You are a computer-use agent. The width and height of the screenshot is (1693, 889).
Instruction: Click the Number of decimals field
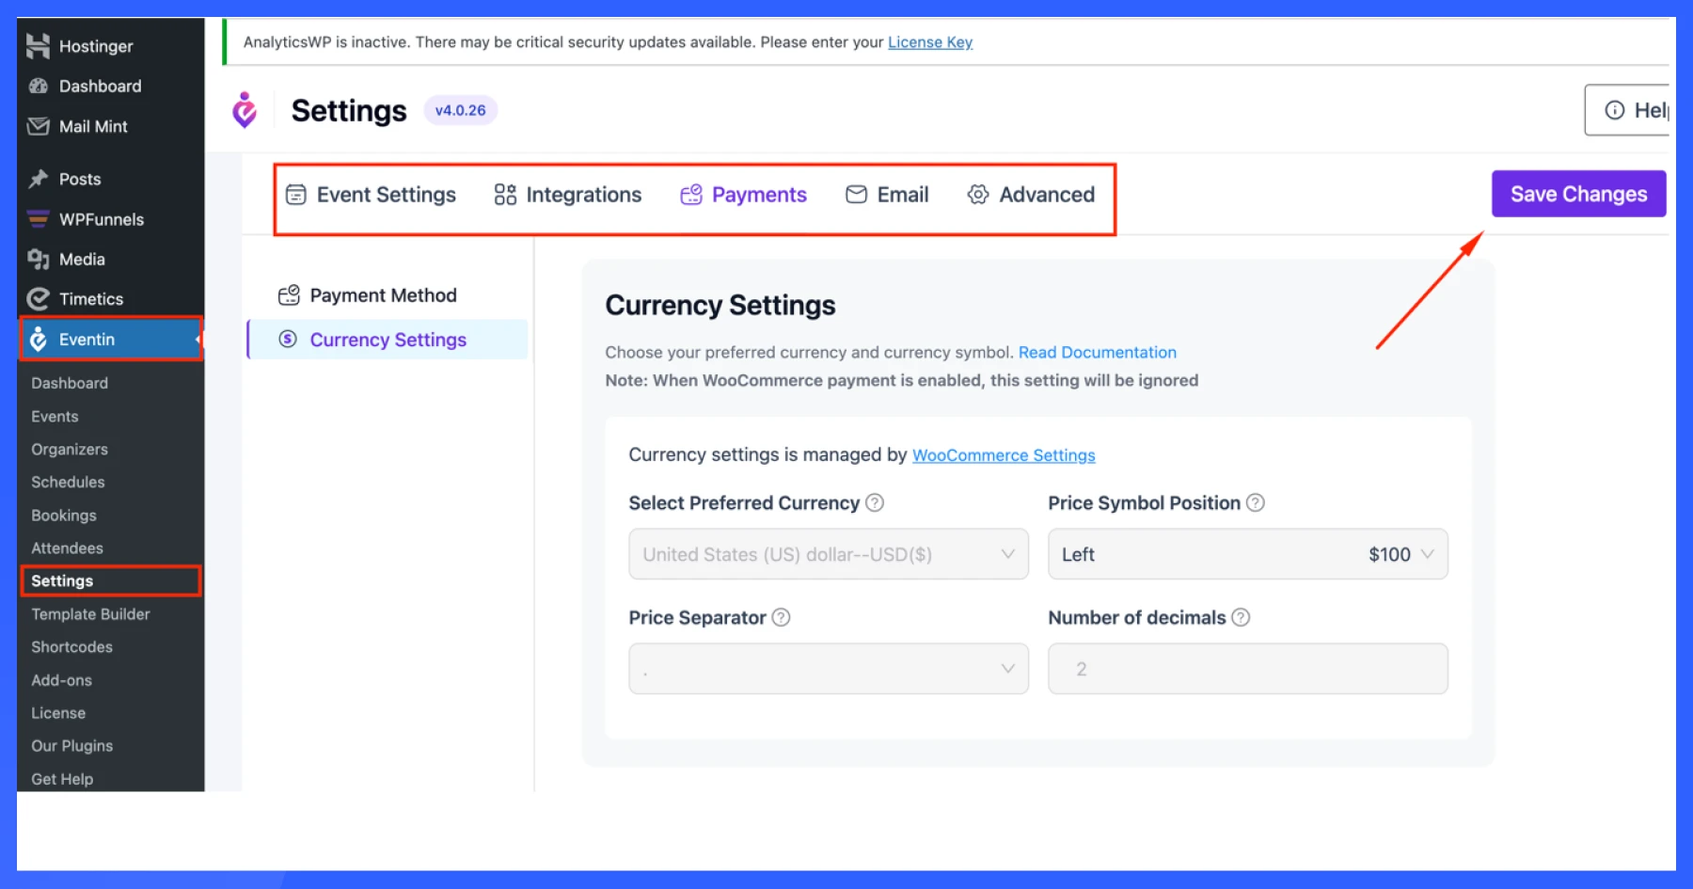pyautogui.click(x=1248, y=669)
